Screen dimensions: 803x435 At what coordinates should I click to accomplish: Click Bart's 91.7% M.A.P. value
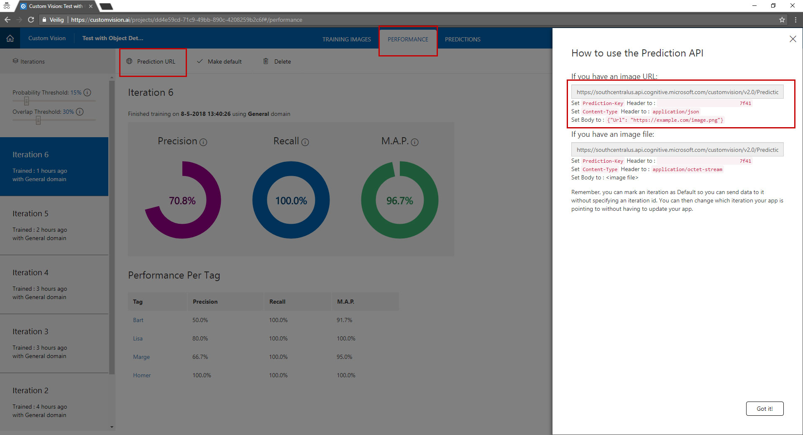click(x=345, y=320)
